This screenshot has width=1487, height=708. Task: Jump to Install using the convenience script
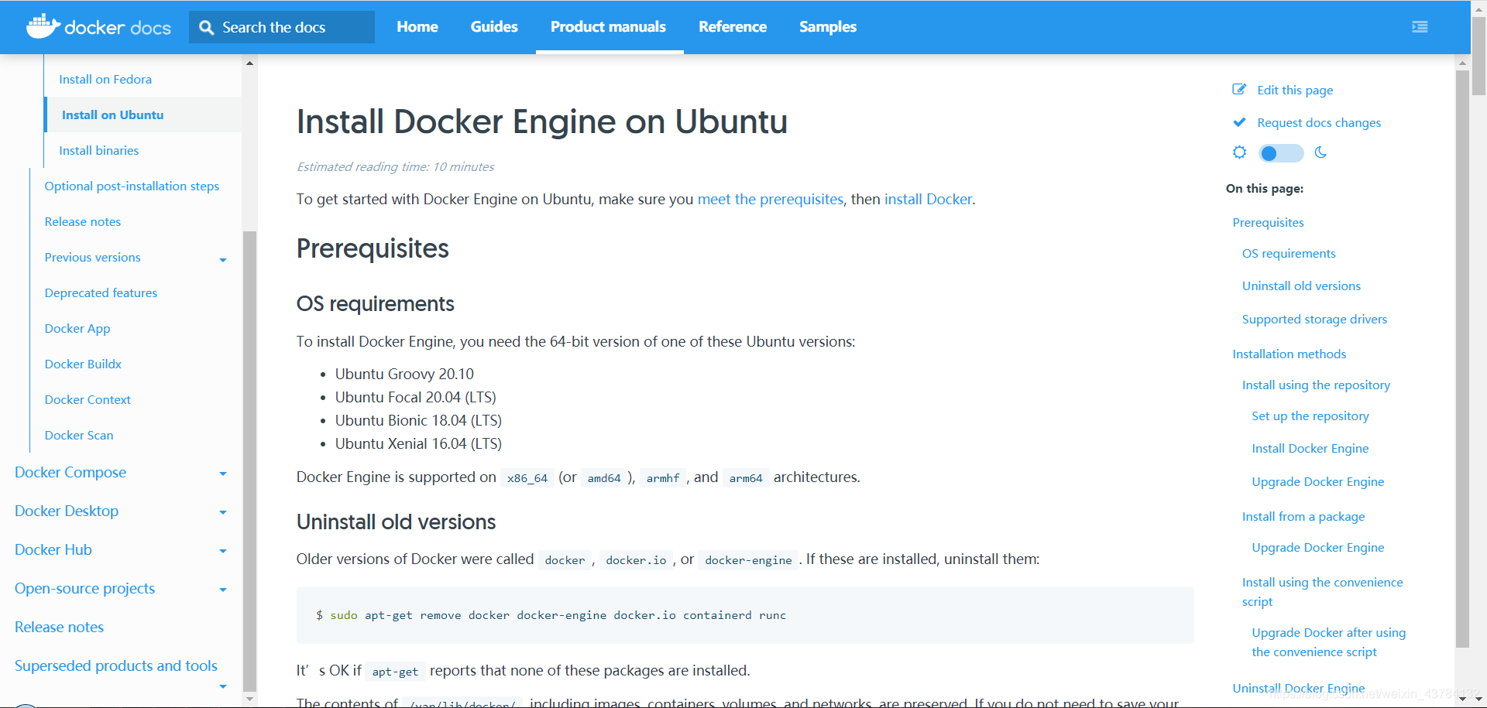[x=1322, y=591]
